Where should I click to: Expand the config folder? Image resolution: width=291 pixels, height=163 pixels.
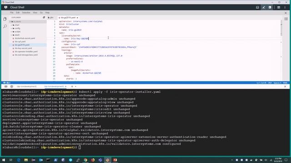(x=17, y=28)
